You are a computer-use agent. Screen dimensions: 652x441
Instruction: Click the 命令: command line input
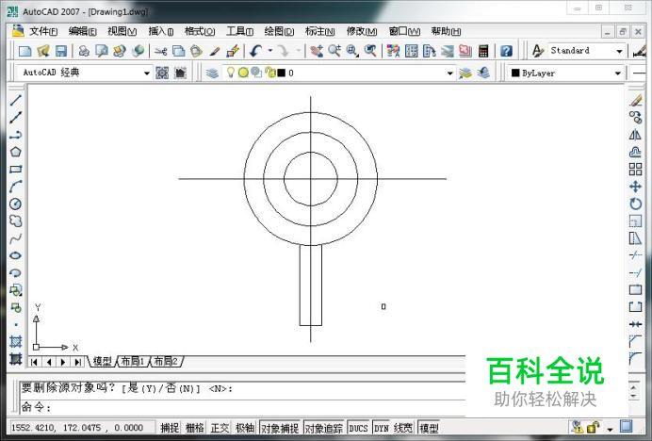(243, 407)
